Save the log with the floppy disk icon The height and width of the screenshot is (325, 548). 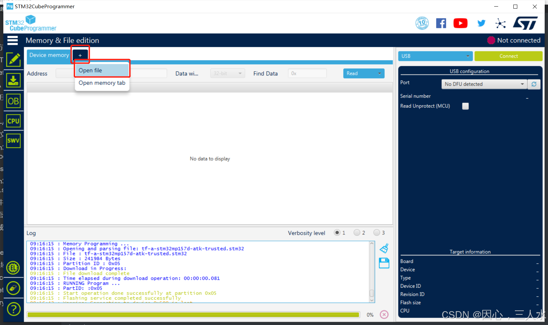tap(384, 263)
